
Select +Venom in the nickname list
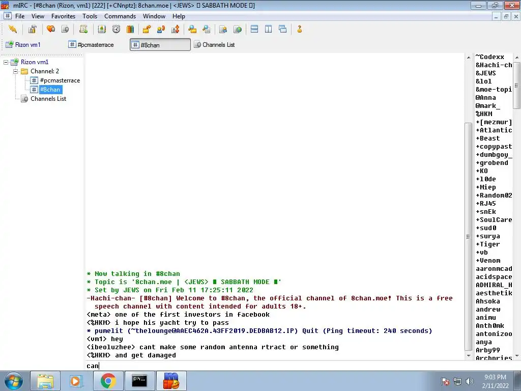point(488,261)
